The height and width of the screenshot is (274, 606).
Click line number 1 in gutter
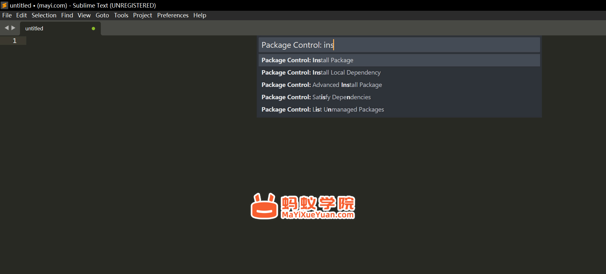(15, 40)
